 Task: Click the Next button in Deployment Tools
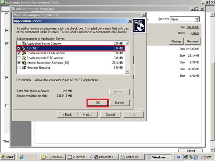click(x=191, y=151)
